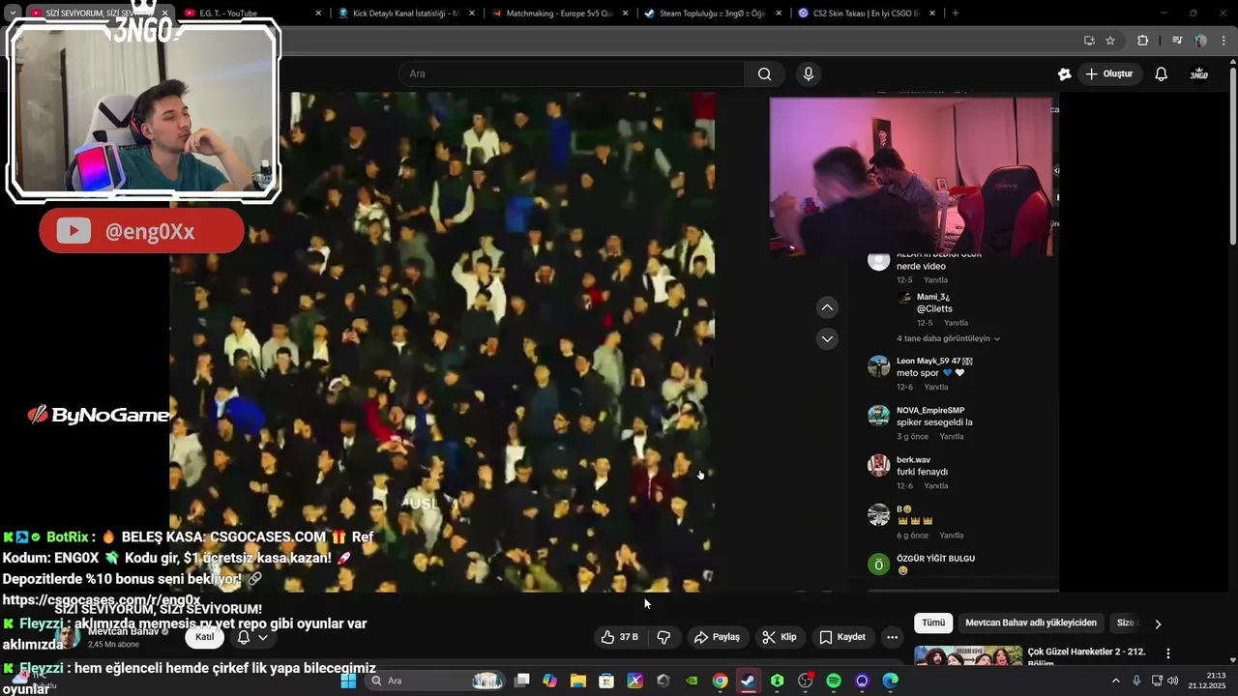This screenshot has width=1238, height=696.
Task: Open NVIDIA app from taskbar
Action: 692,681
